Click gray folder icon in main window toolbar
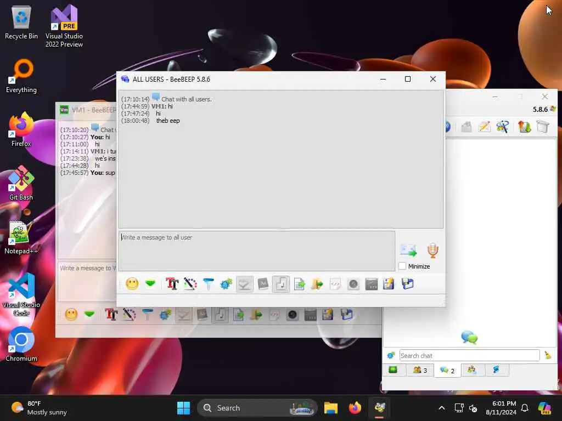The image size is (562, 421). coord(467,127)
